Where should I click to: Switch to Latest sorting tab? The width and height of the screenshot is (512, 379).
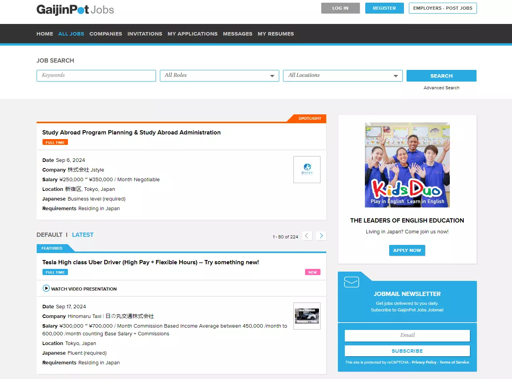tap(83, 235)
